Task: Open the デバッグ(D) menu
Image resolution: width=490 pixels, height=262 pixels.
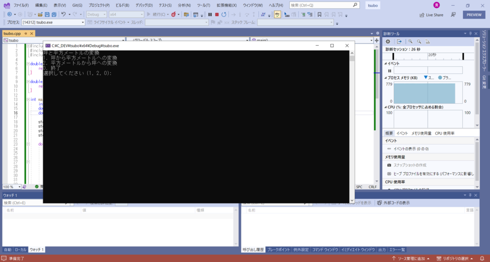Action: pyautogui.click(x=144, y=5)
